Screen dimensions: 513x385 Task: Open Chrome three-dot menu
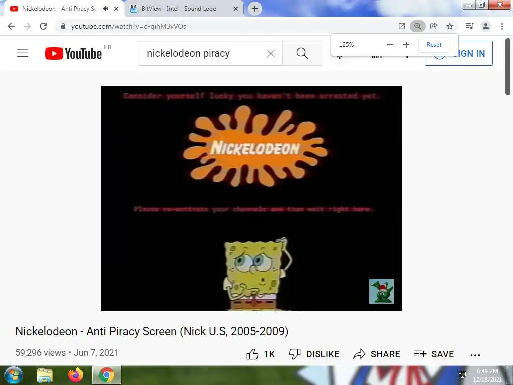coord(502,26)
